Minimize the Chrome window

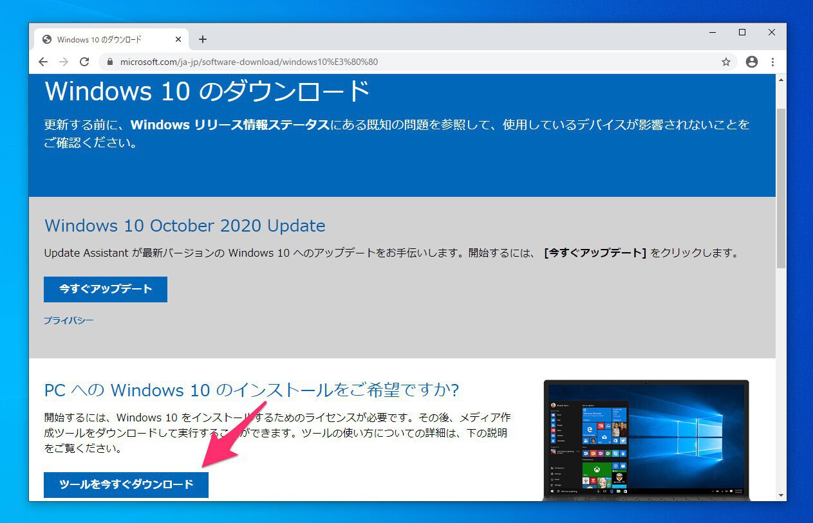[713, 32]
